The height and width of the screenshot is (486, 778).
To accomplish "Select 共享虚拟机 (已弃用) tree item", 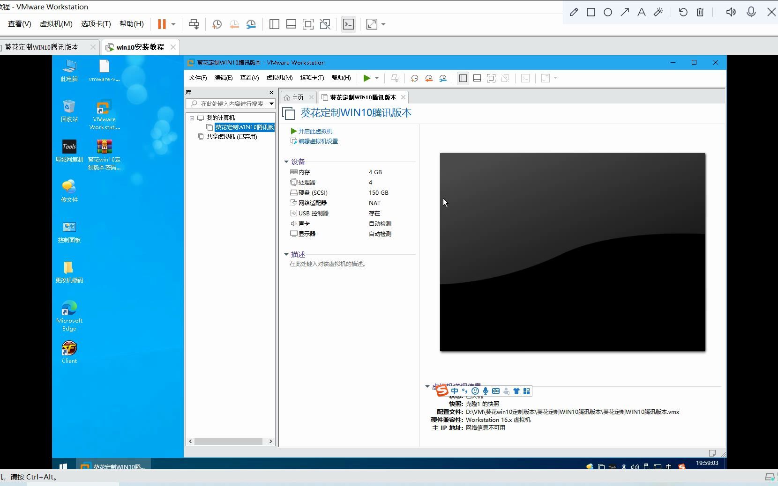I will 232,137.
